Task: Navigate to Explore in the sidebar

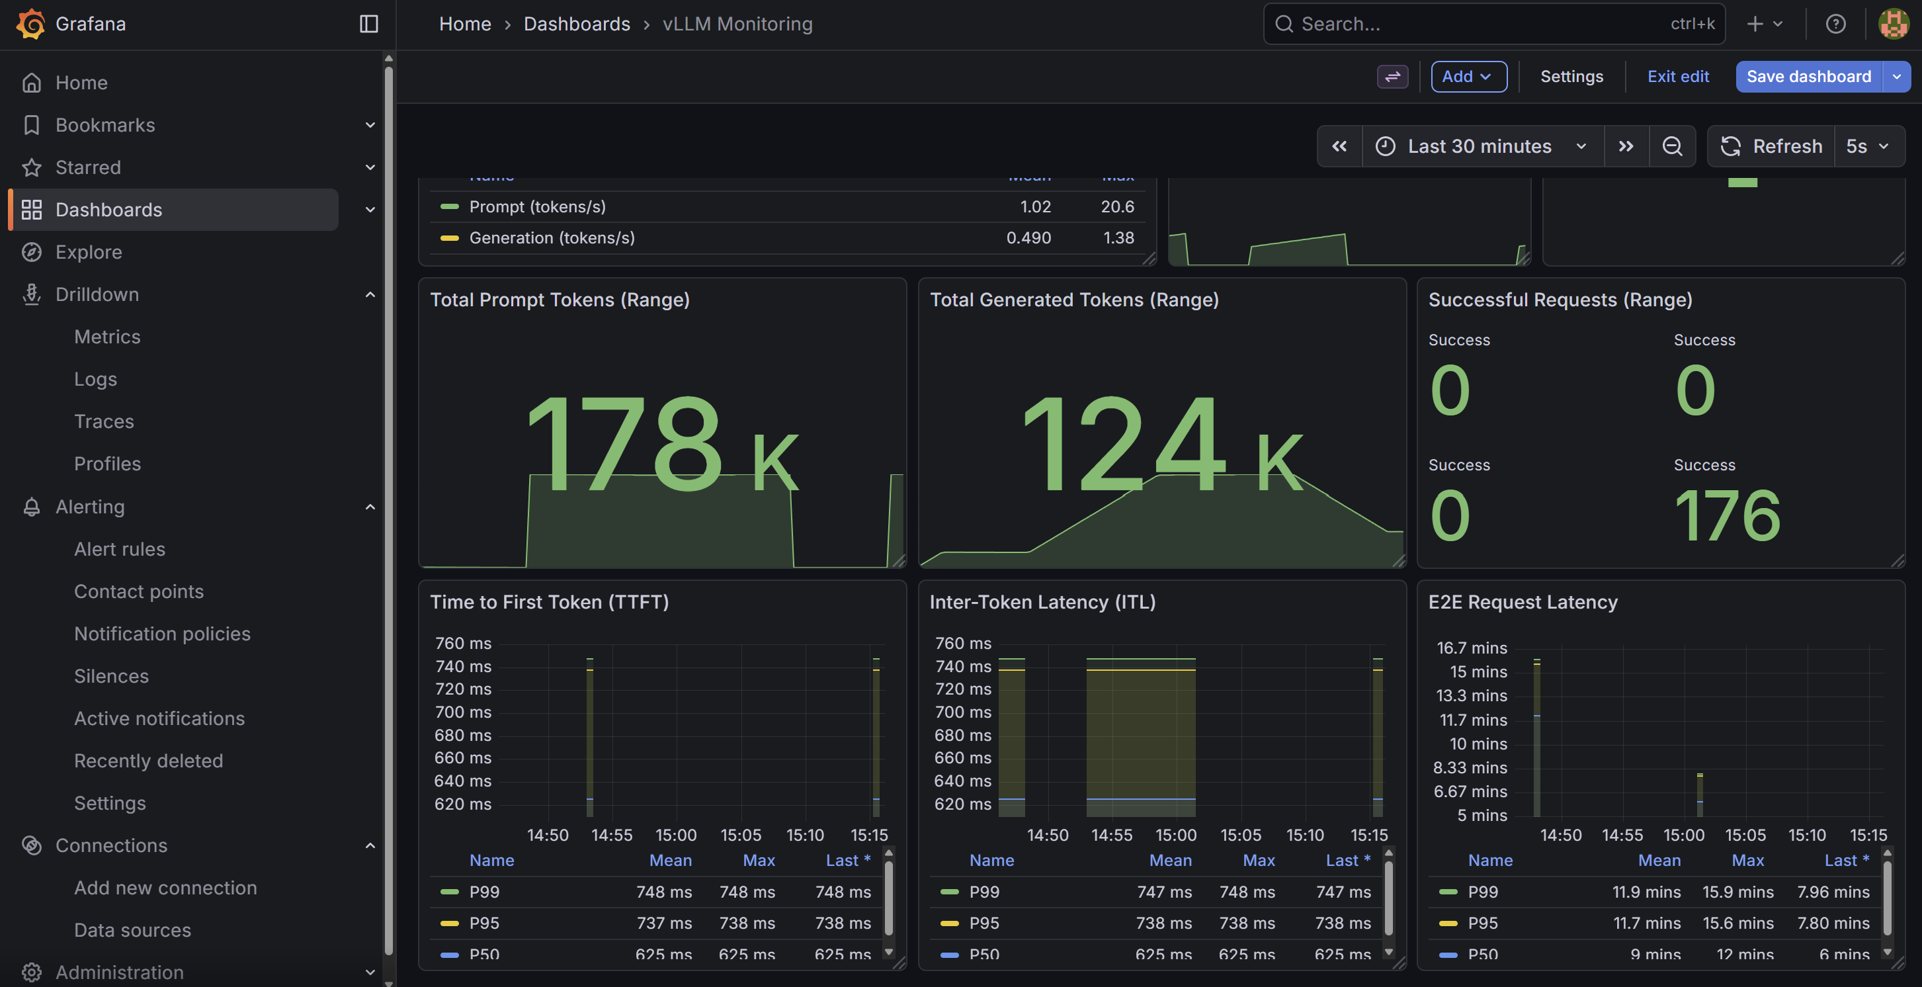Action: (x=89, y=251)
